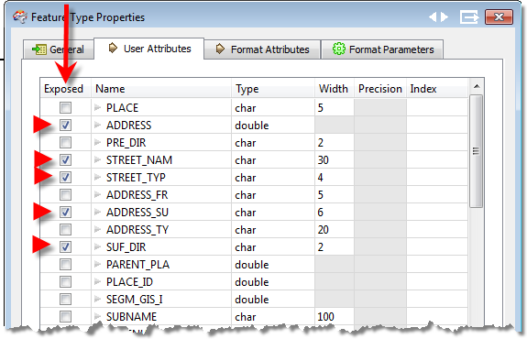Click the arrow icon beside PLACE_ID

click(98, 282)
